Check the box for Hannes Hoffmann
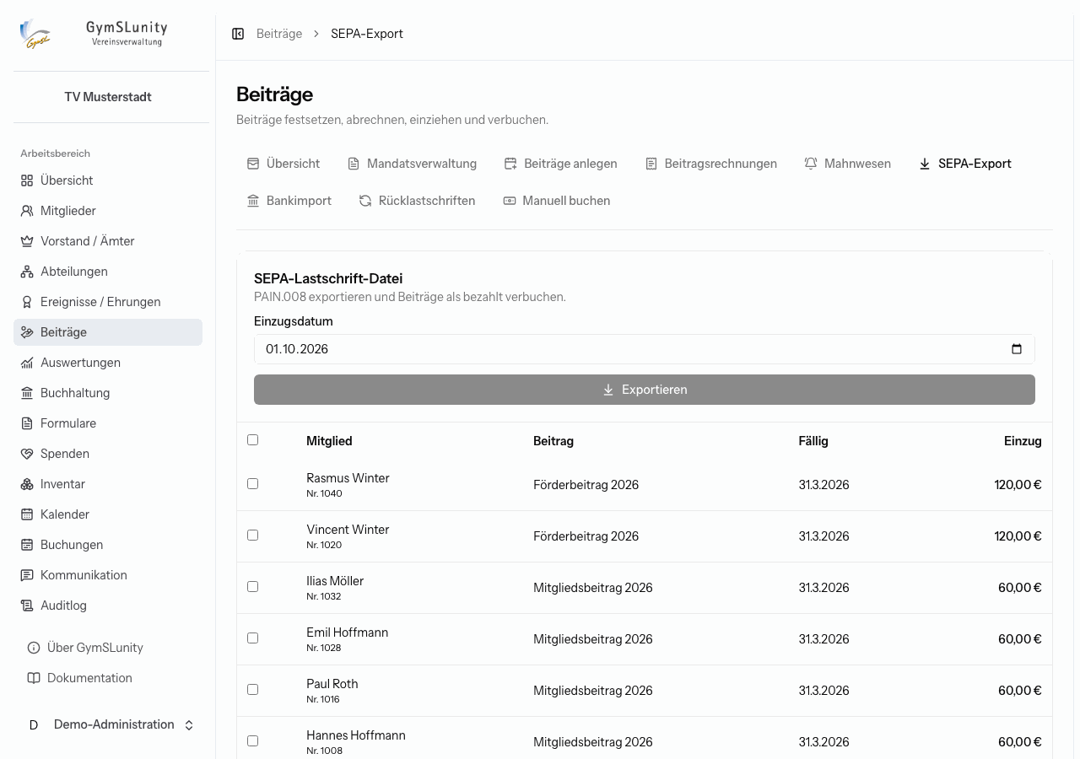The image size is (1080, 759). pos(252,740)
